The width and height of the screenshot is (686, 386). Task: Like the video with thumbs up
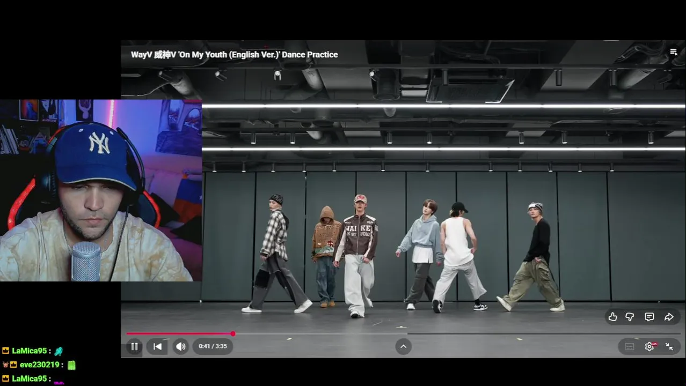[612, 317]
